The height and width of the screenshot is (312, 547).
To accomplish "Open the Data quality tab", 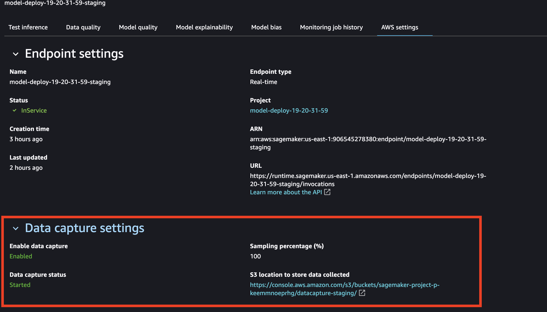I will (83, 27).
